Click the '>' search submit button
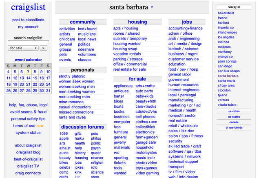Image resolution: width=261 pixels, height=178 pixels. (44, 48)
